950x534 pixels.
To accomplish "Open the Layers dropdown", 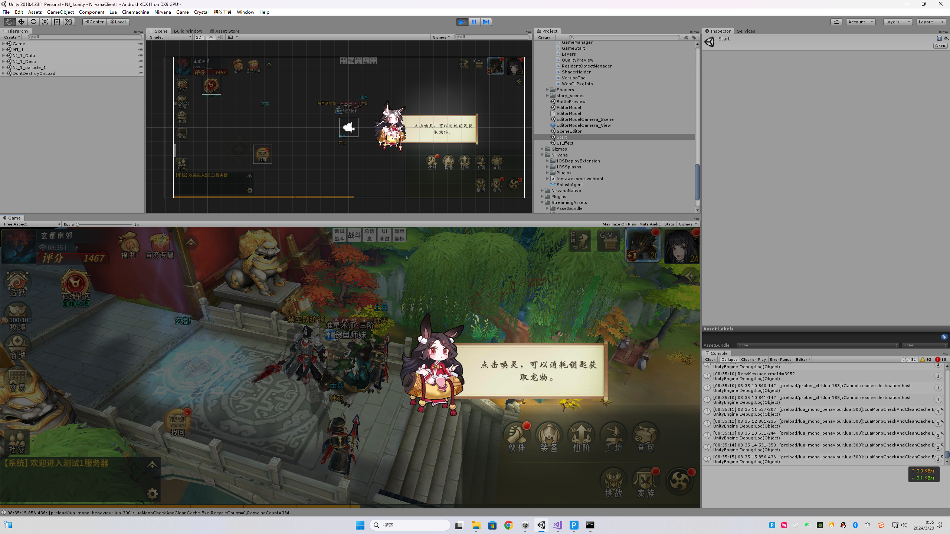I will 897,22.
